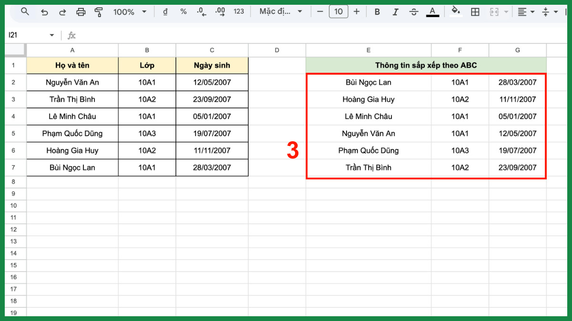The width and height of the screenshot is (572, 321).
Task: Undo the last action
Action: [x=44, y=12]
